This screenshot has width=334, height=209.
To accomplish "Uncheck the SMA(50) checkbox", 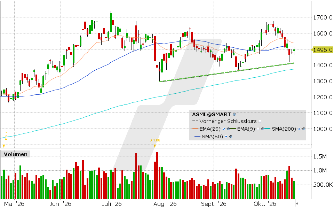I will click(226, 137).
